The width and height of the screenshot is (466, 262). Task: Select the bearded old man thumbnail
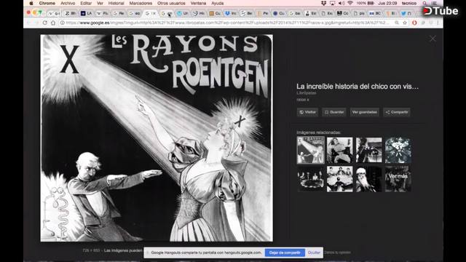[369, 179]
